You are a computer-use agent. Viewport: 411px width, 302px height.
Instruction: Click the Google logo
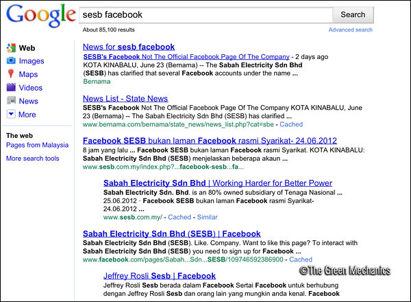tap(41, 16)
